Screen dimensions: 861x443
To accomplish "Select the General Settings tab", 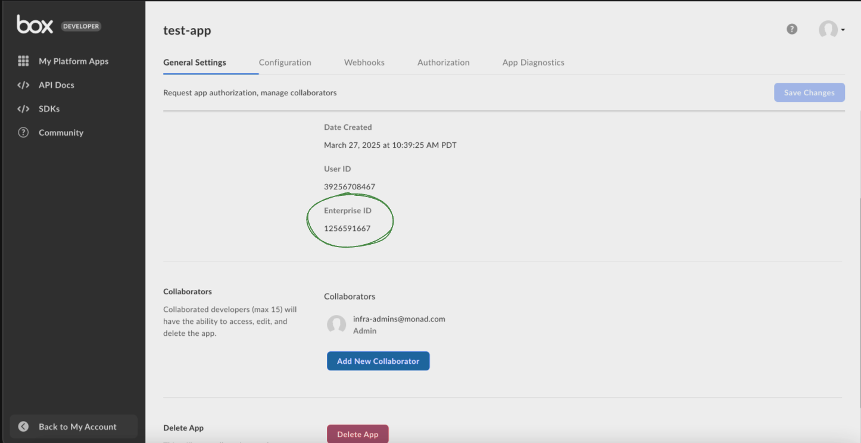I will (x=195, y=63).
